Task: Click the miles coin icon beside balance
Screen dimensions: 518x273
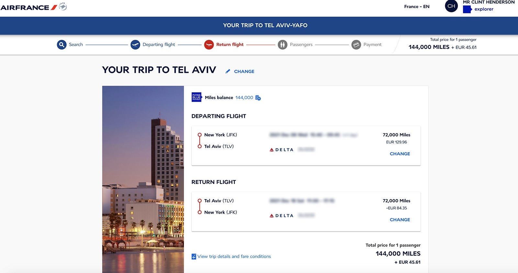Action: pos(258,98)
